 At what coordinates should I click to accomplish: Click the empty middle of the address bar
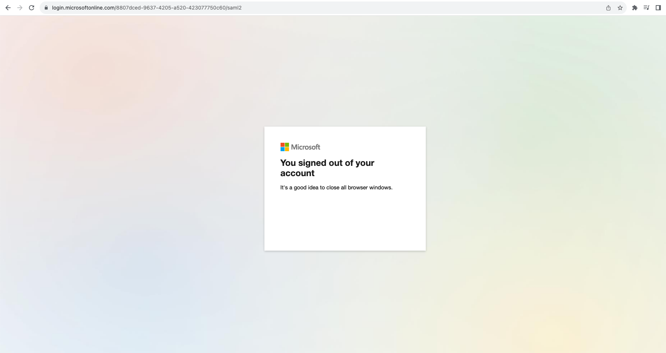[403, 8]
